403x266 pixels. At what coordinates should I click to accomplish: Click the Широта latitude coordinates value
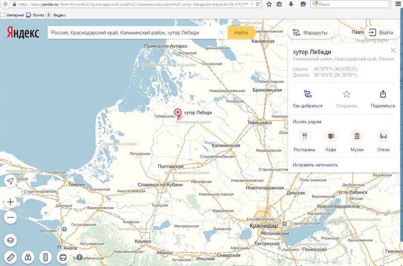[335, 69]
